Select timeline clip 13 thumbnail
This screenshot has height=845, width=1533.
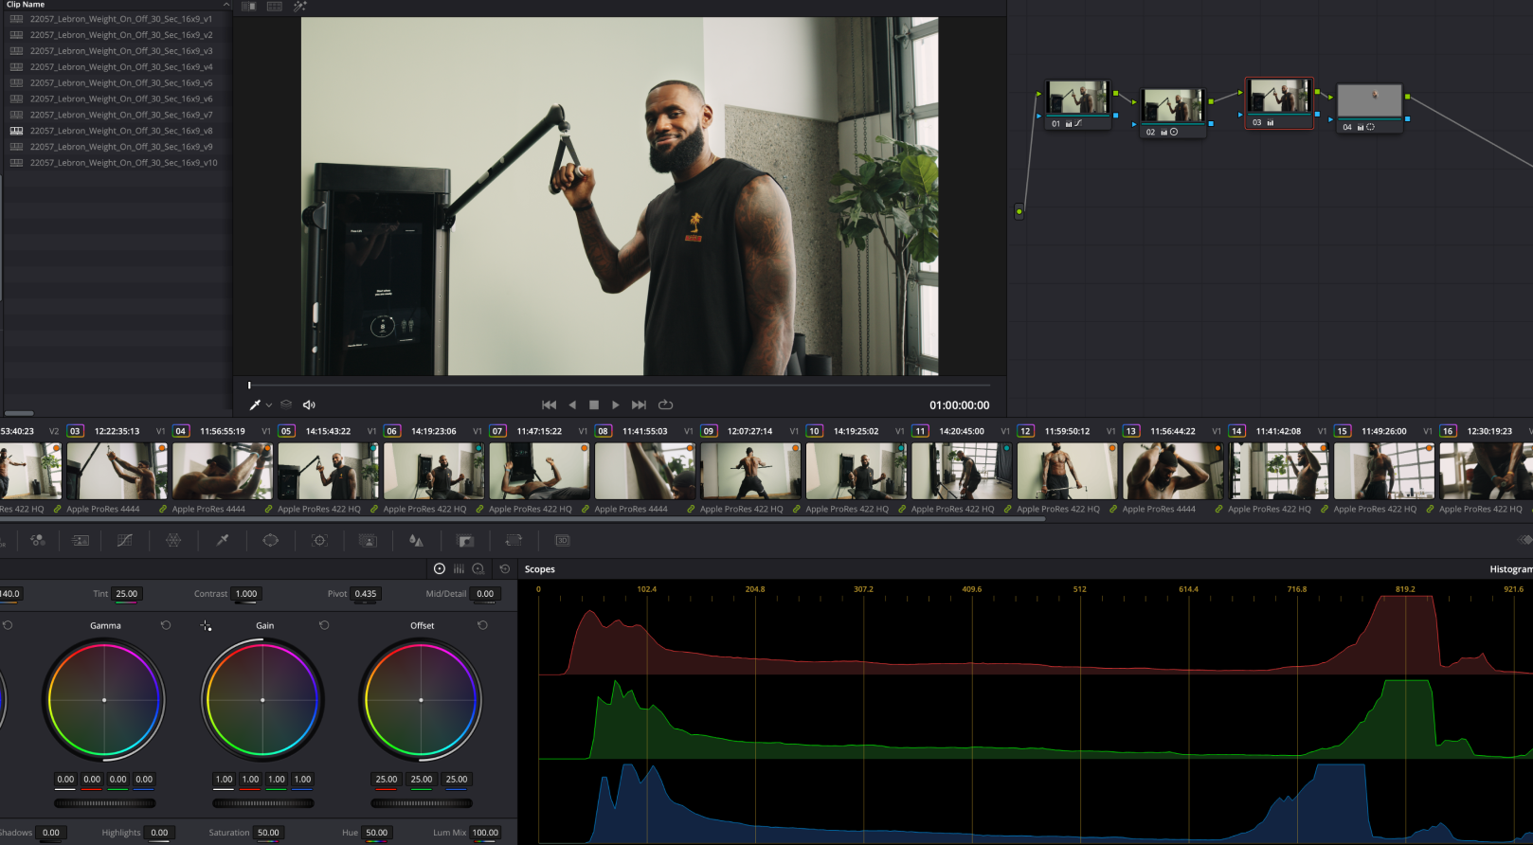coord(1173,471)
